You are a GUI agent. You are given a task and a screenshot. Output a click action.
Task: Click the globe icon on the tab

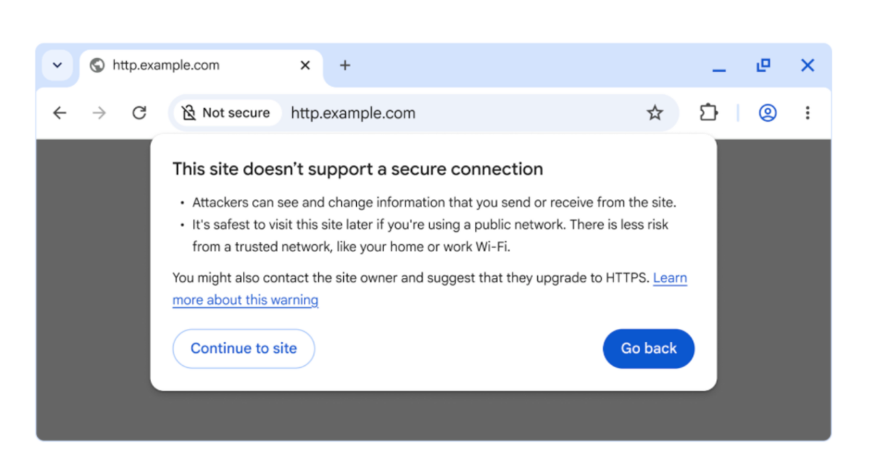pyautogui.click(x=95, y=65)
